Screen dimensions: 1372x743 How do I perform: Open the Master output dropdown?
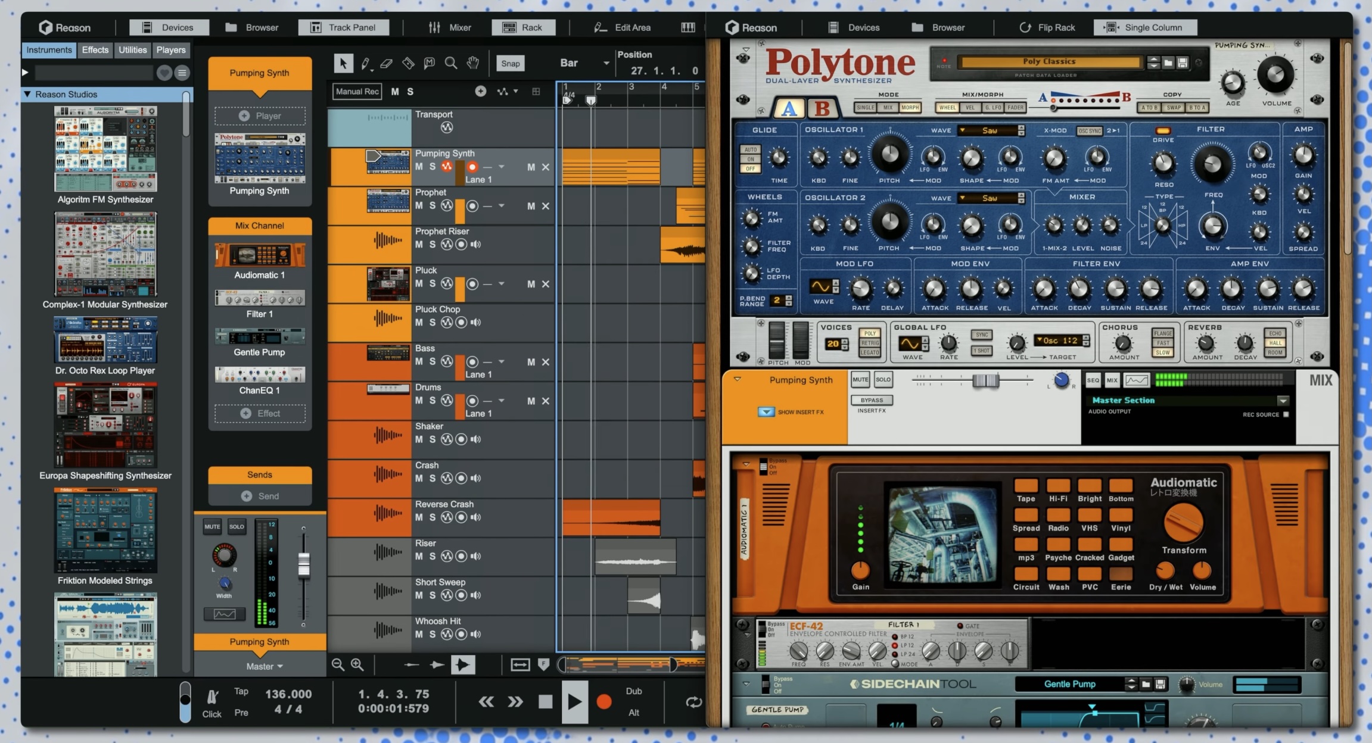pos(265,666)
